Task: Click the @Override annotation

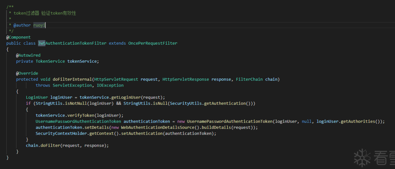Action: 27,74
